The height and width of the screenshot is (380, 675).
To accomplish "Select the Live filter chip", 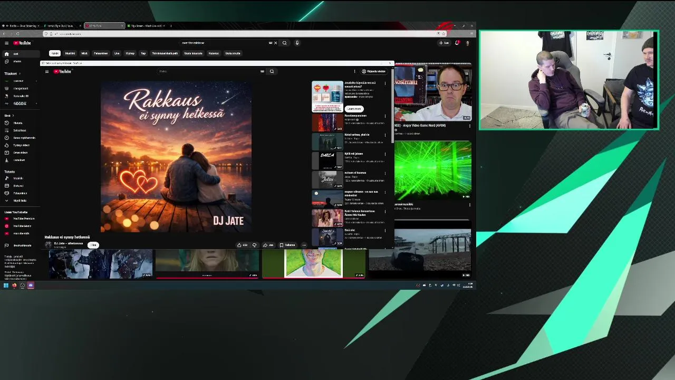I will pos(117,53).
